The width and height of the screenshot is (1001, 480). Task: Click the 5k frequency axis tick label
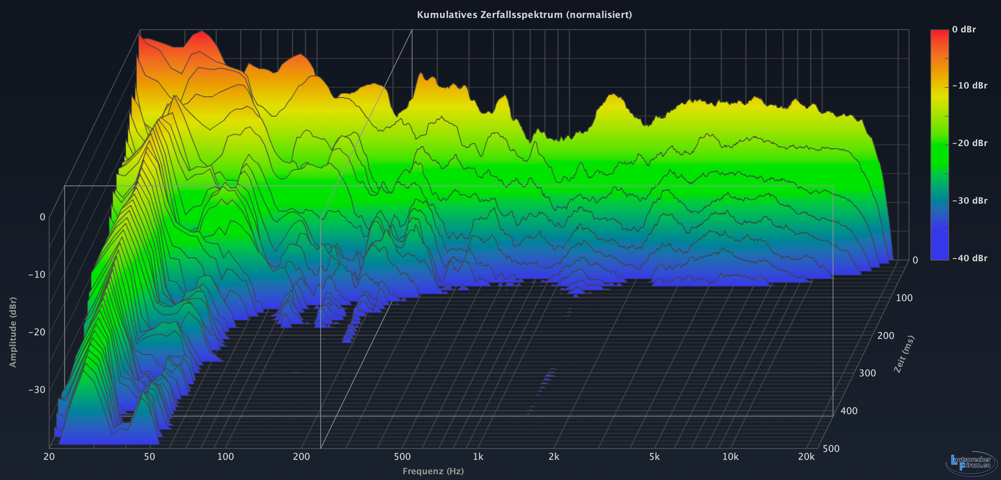(x=654, y=457)
